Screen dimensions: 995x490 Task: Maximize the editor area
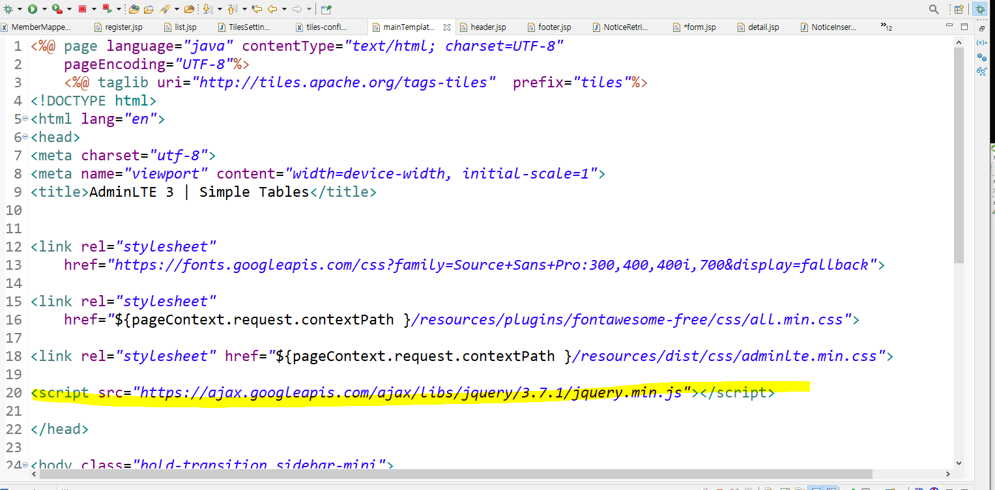tap(964, 27)
